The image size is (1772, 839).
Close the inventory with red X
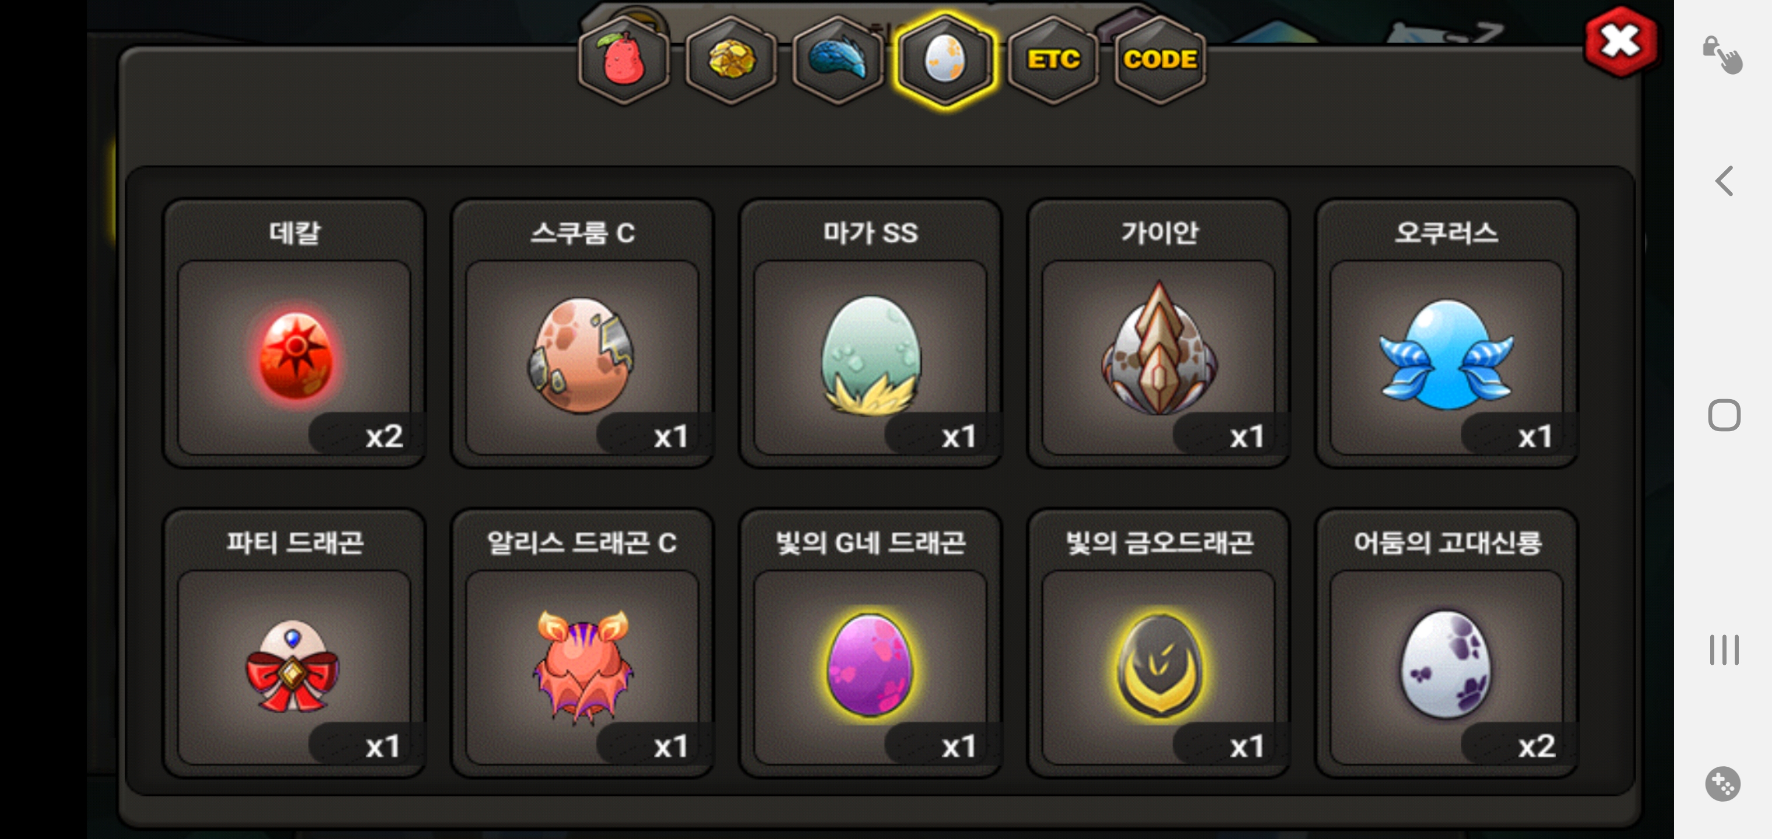click(1620, 42)
